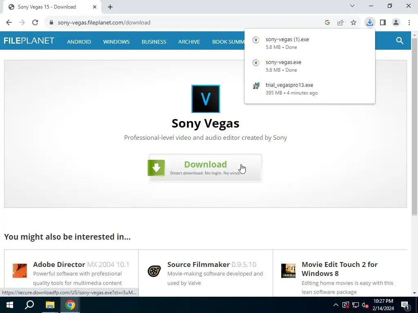
Task: Open the Chrome side panel
Action: (383, 23)
